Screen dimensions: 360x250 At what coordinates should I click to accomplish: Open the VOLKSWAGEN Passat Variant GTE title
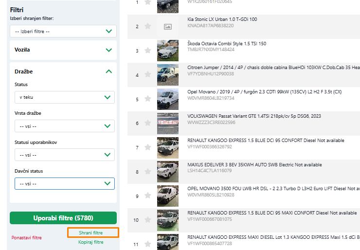click(x=254, y=116)
